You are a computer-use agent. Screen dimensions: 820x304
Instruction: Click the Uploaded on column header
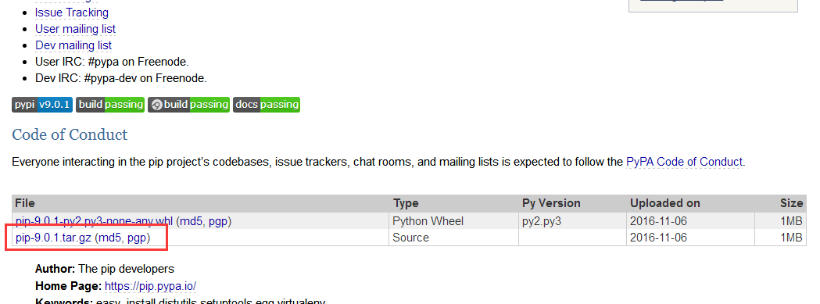664,203
